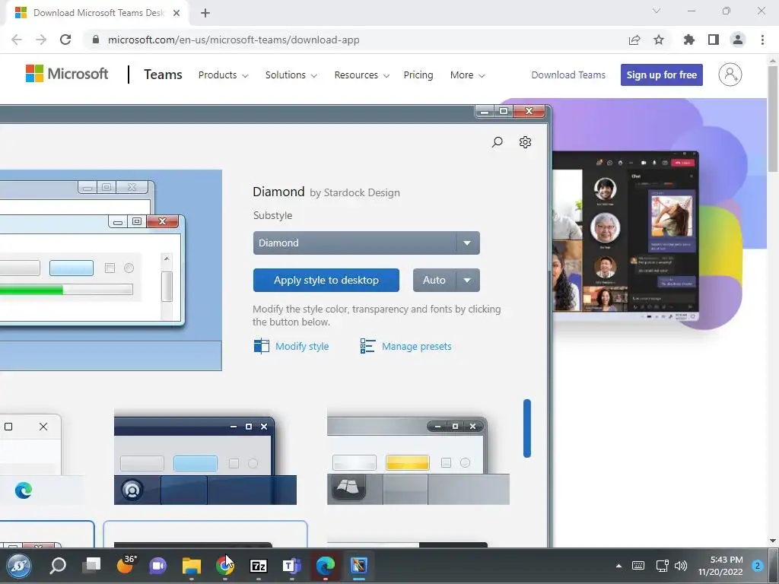
Task: Open Task View on taskbar
Action: (91, 566)
